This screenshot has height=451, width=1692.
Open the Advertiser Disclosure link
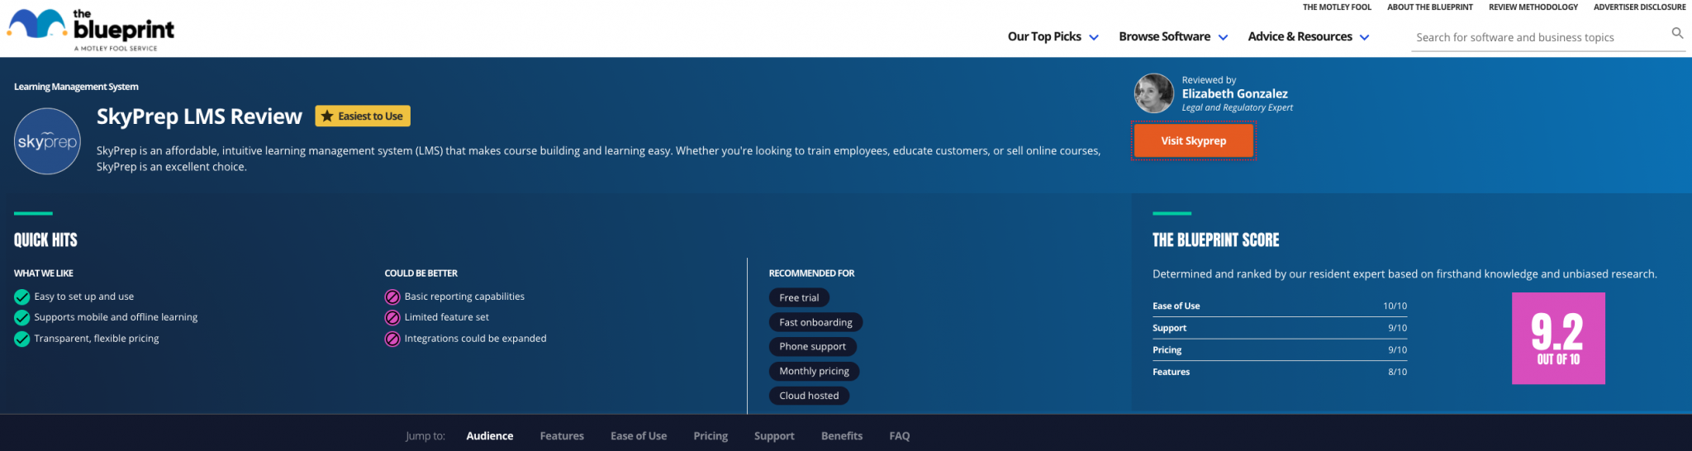tap(1639, 7)
